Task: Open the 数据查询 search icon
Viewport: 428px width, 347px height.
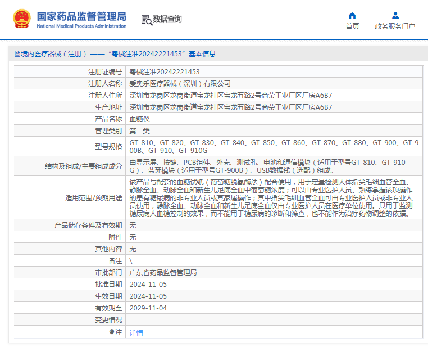Action: (147, 20)
